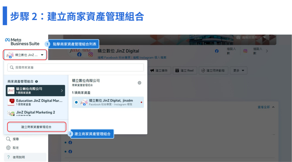This screenshot has height=162, width=292.
Task: Select Education JinZ Digital Mar... portfolio
Action: coord(36,102)
